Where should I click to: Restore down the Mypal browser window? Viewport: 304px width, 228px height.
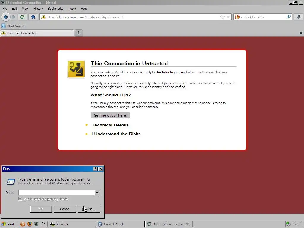coord(295,3)
